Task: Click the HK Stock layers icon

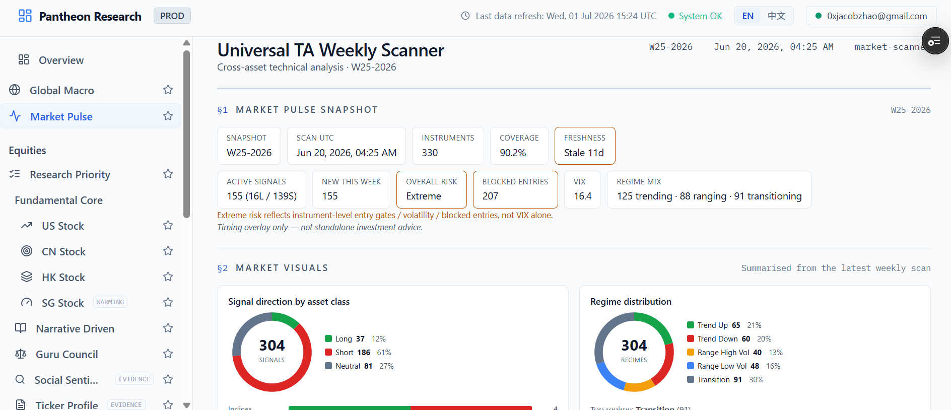Action: [27, 277]
